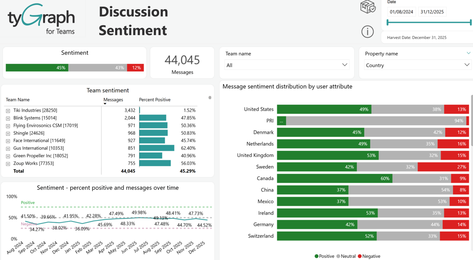Click the Positive reference line label
473x260 pixels.
[x=28, y=203]
